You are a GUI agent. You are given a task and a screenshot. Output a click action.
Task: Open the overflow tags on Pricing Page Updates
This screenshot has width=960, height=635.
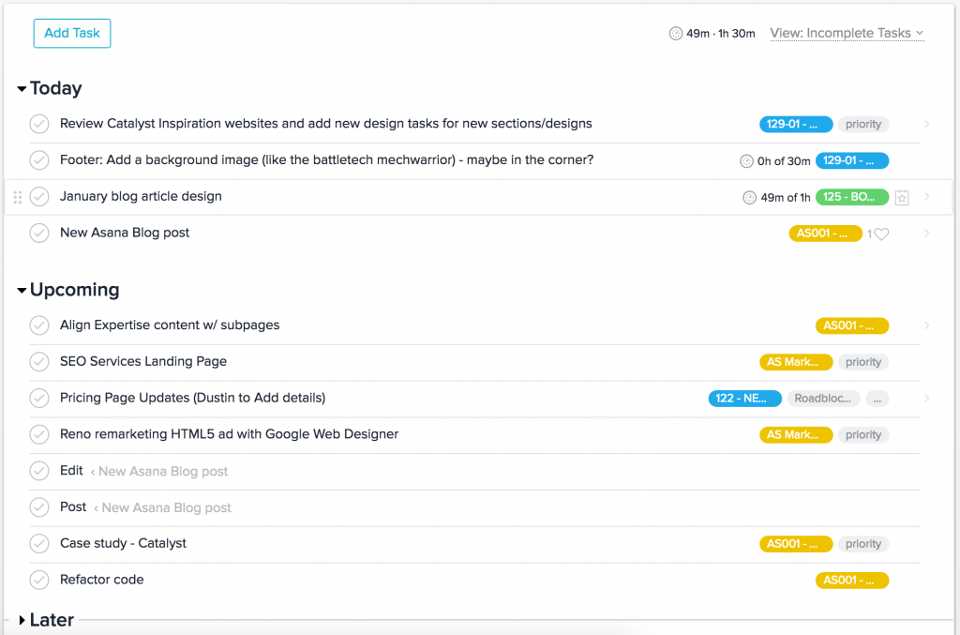[x=877, y=398]
